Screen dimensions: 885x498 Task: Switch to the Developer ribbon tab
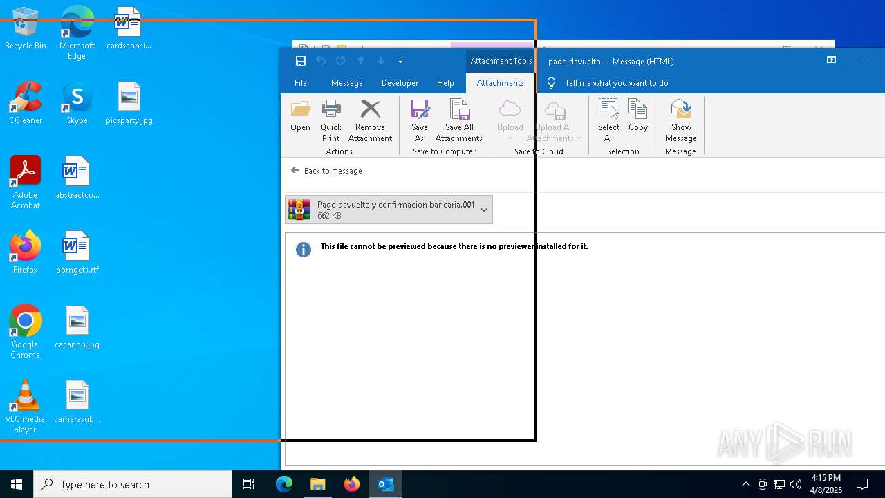coord(400,83)
